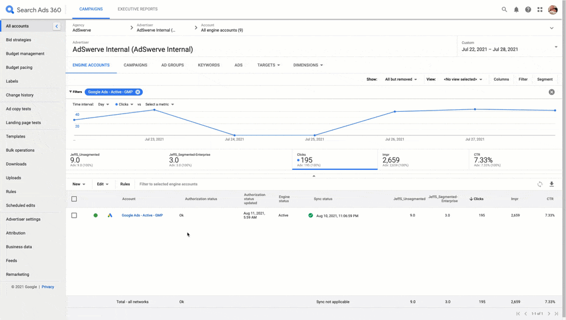Image resolution: width=566 pixels, height=320 pixels.
Task: Open the Show: All but removed dropdown
Action: point(401,79)
